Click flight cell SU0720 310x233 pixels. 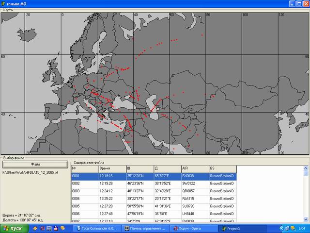click(x=195, y=206)
